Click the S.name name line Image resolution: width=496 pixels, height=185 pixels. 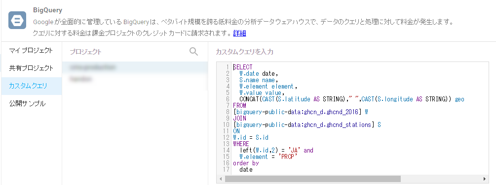259,80
